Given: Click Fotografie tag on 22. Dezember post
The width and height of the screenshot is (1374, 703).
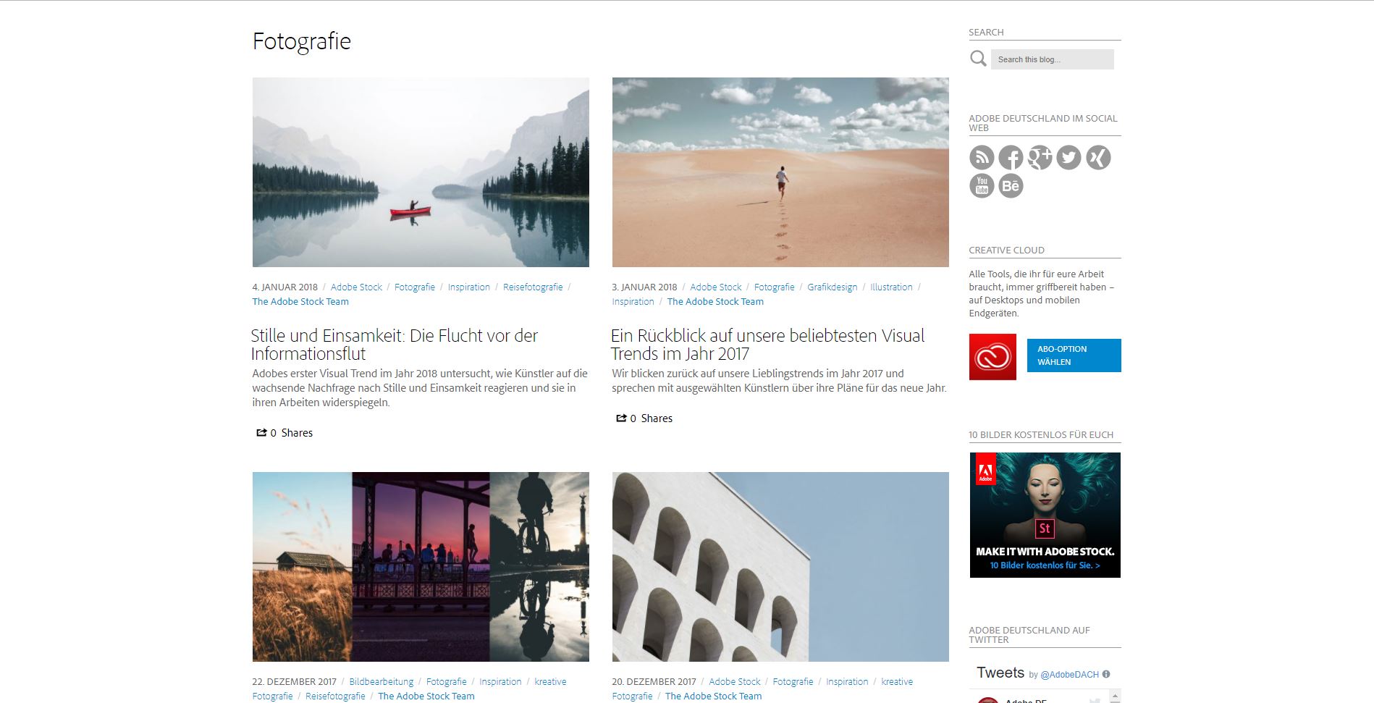Looking at the screenshot, I should 447,681.
